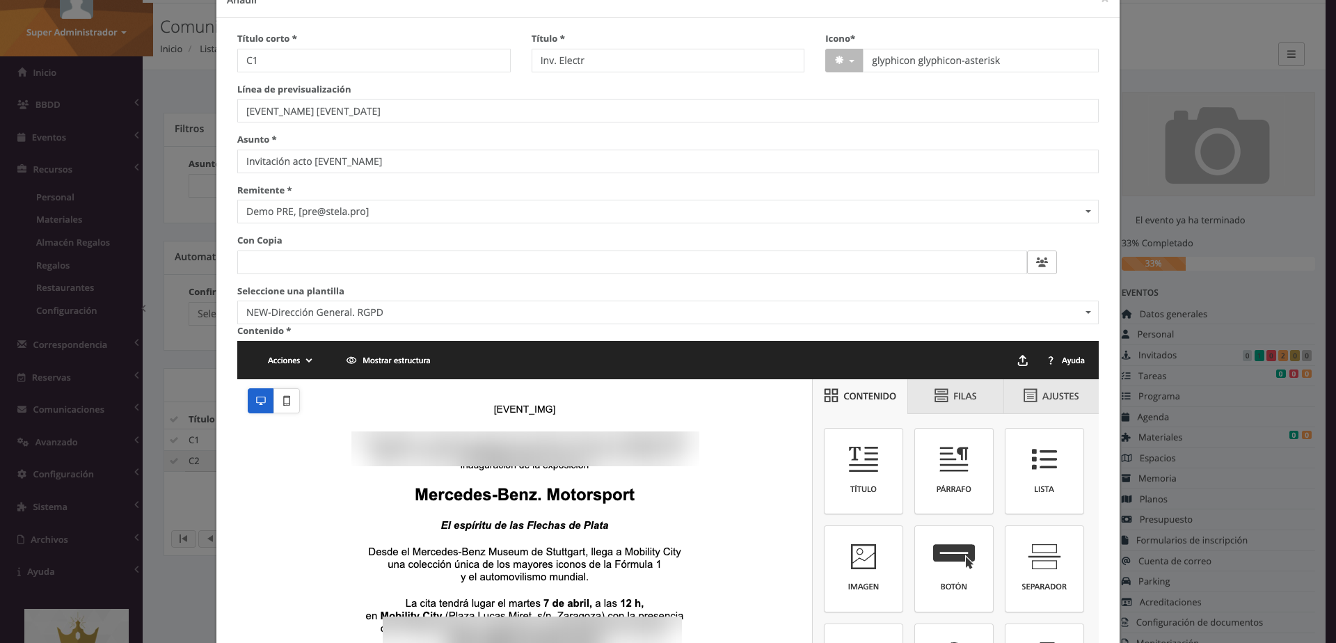Switch to the AJUSTES tab

pos(1051,396)
